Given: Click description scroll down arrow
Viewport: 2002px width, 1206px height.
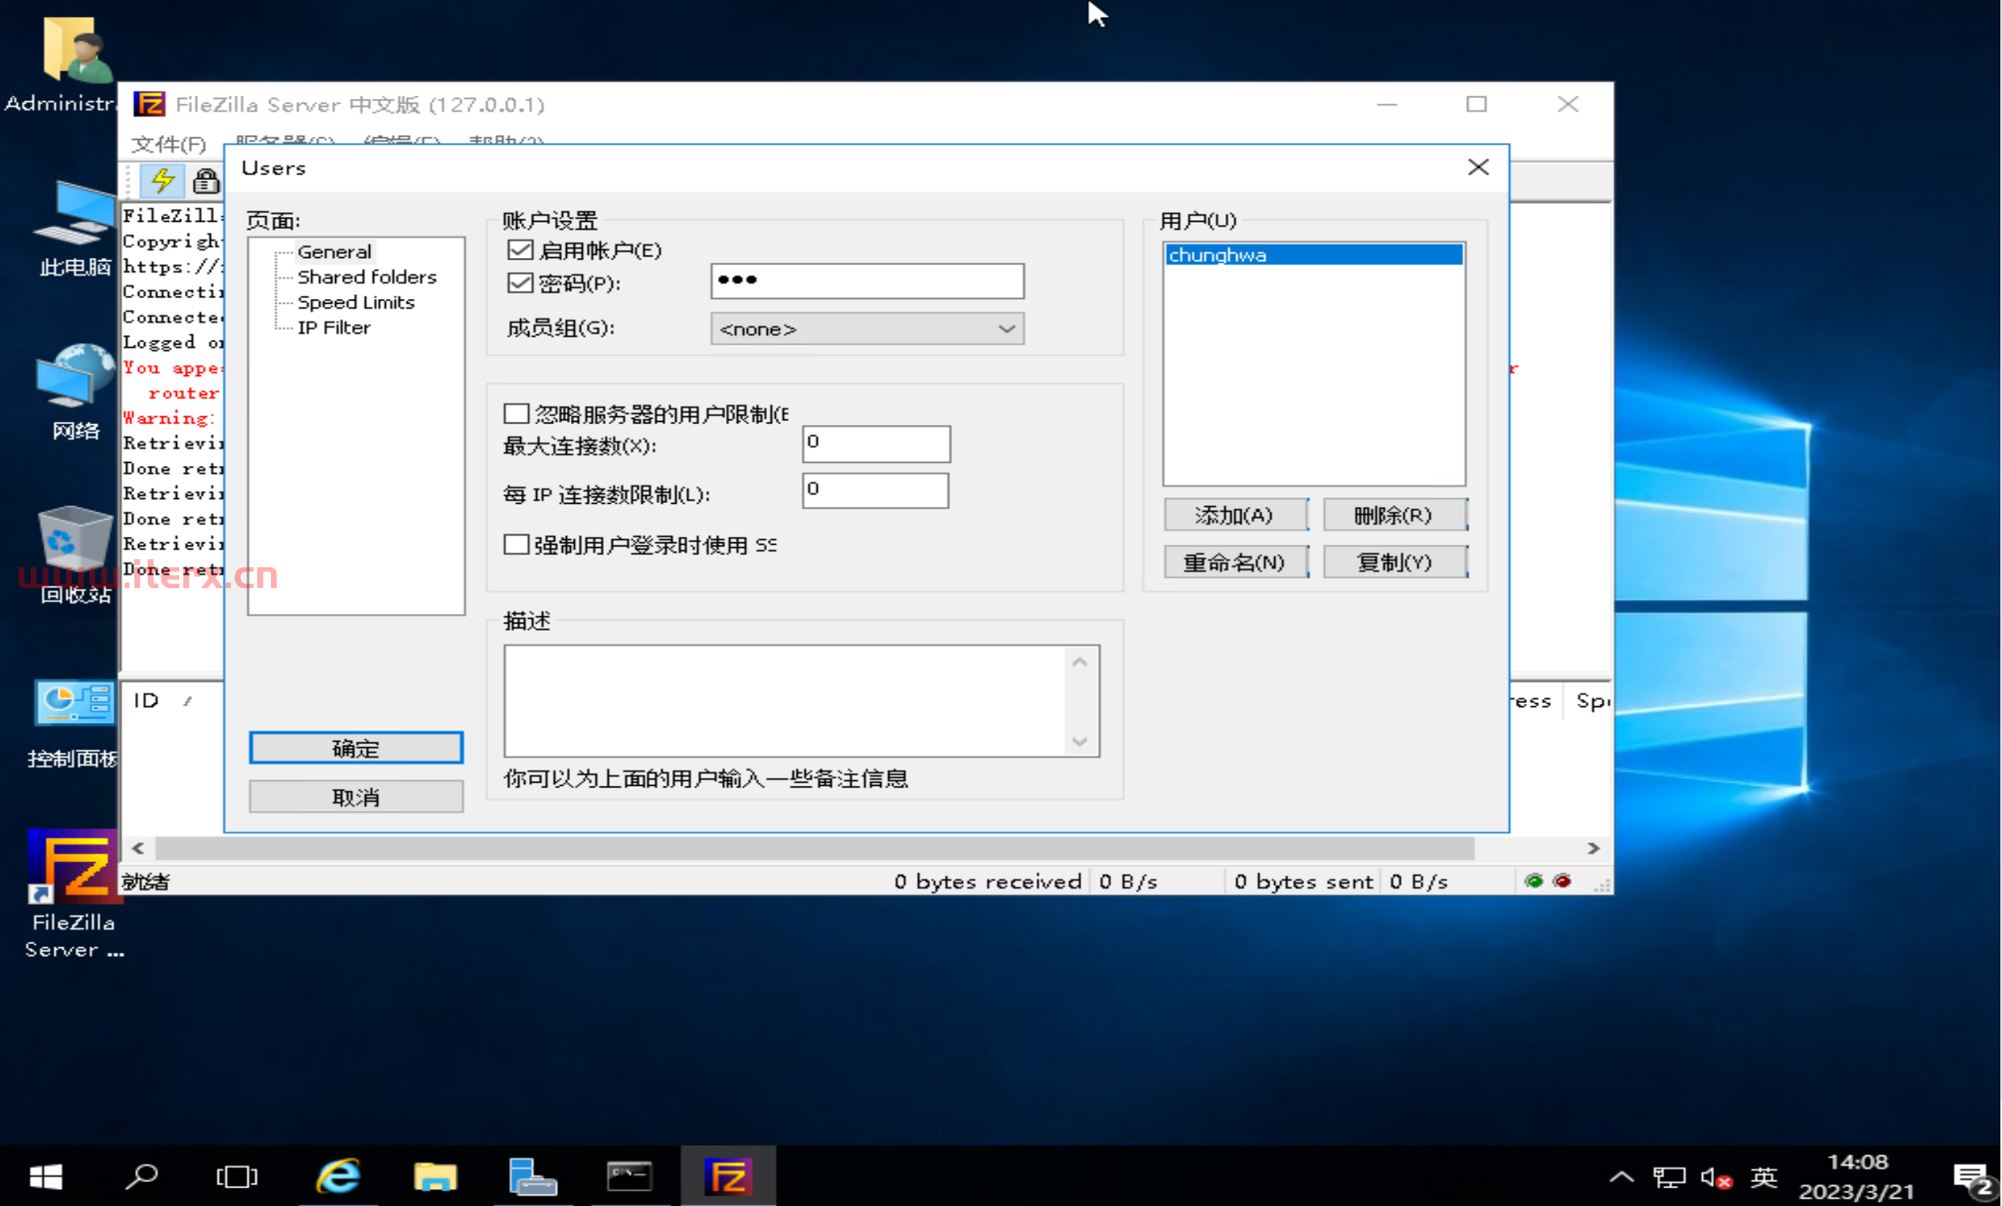Looking at the screenshot, I should (1080, 741).
